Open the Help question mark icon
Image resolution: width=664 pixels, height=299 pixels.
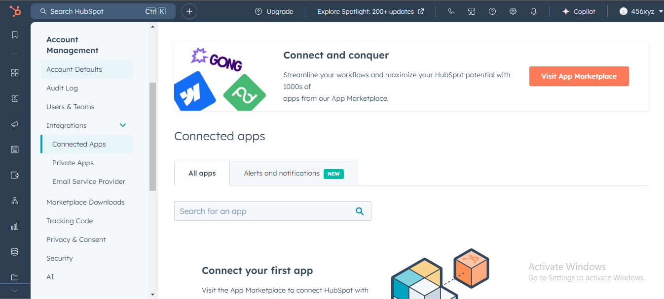pos(492,11)
